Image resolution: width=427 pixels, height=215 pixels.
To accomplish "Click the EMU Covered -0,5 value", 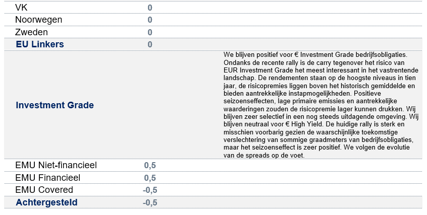I will [x=149, y=190].
